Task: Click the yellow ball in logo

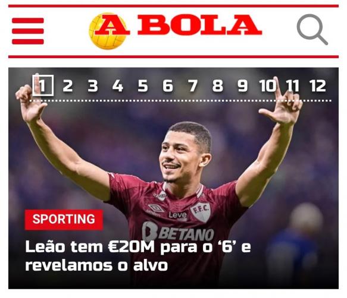Action: point(108,31)
